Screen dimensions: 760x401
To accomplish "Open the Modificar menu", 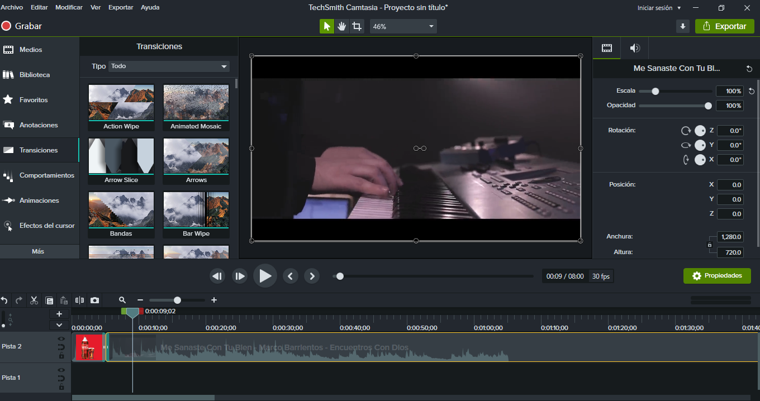I will coord(69,7).
